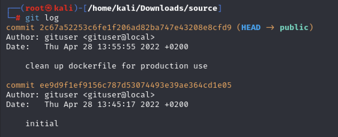This screenshot has width=338, height=137.
Task: Click the HEAD reference label
Action: coord(251,28)
